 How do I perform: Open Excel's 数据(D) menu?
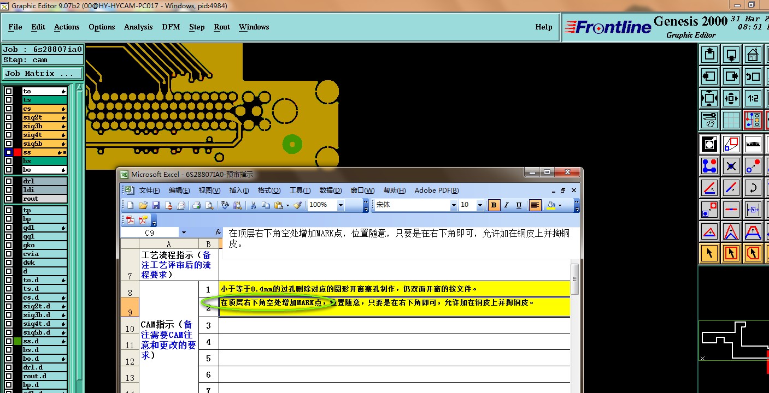pyautogui.click(x=331, y=190)
